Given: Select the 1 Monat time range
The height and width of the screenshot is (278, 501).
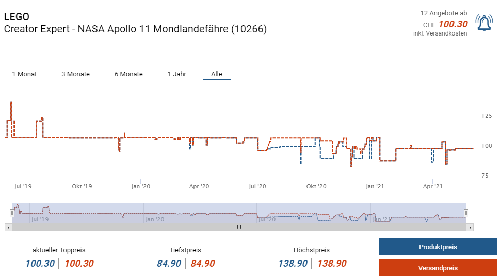Looking at the screenshot, I should coord(24,74).
